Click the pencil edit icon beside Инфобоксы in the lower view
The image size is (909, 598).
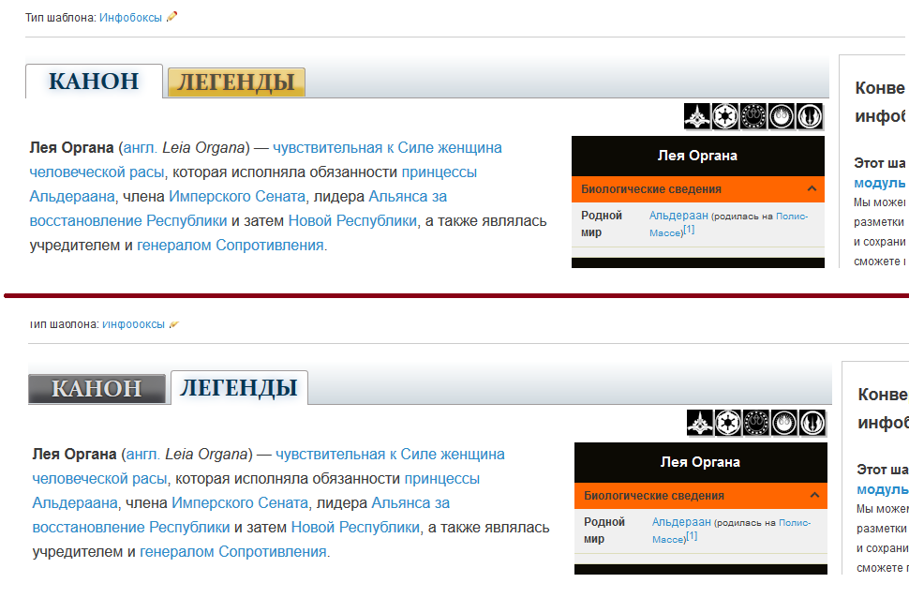[174, 324]
